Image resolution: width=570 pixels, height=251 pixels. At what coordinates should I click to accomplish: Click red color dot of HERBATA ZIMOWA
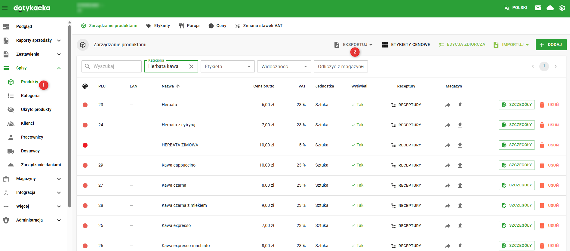[x=85, y=145]
